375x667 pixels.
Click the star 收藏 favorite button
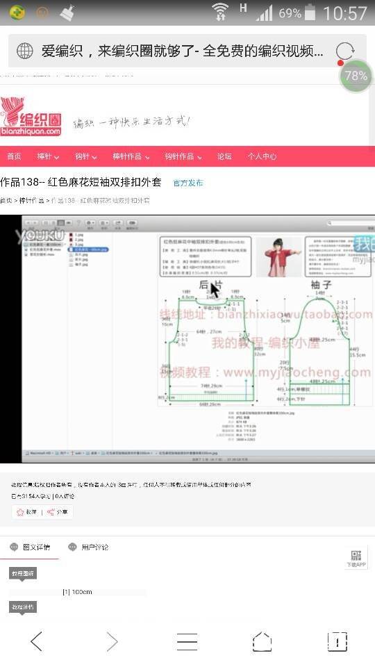coord(27,512)
